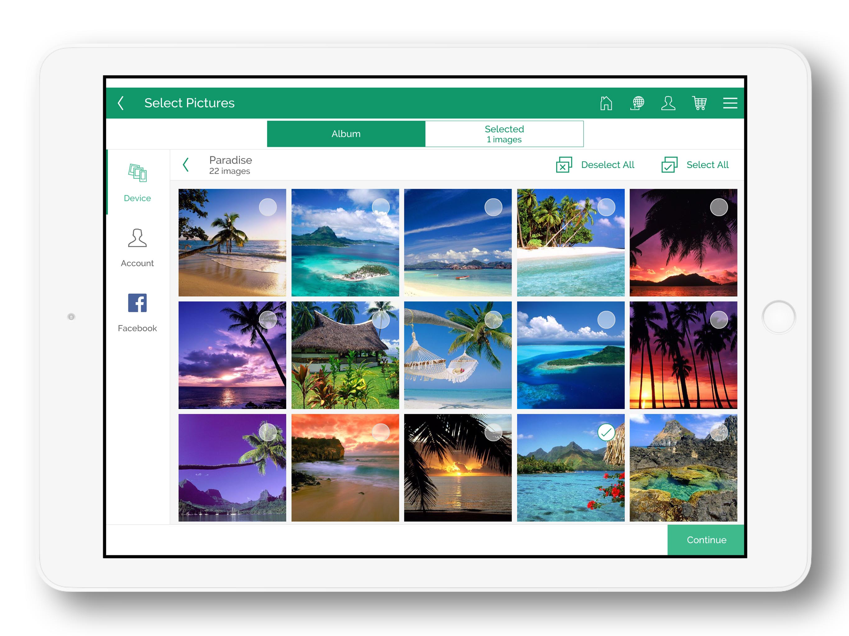Screen dimensions: 849x636
Task: Switch to the Album tab
Action: [x=346, y=134]
